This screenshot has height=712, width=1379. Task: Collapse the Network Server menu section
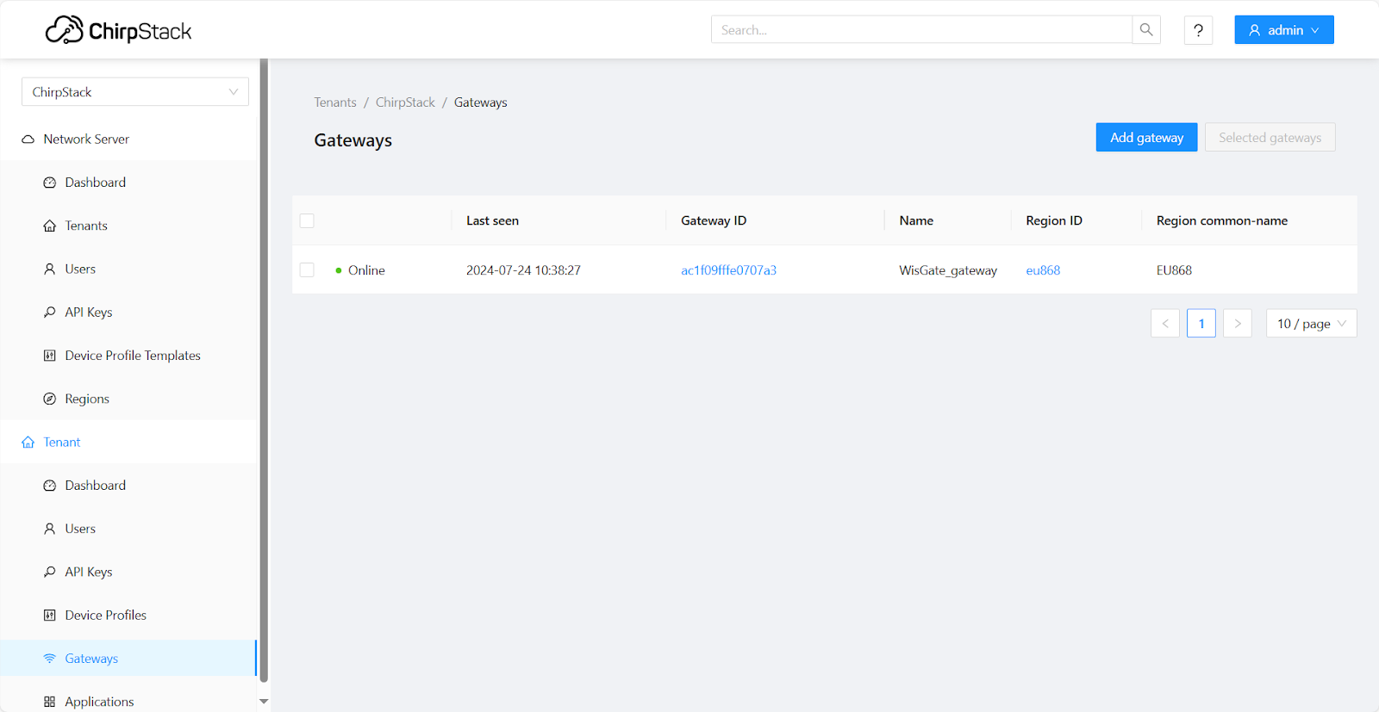(x=86, y=139)
